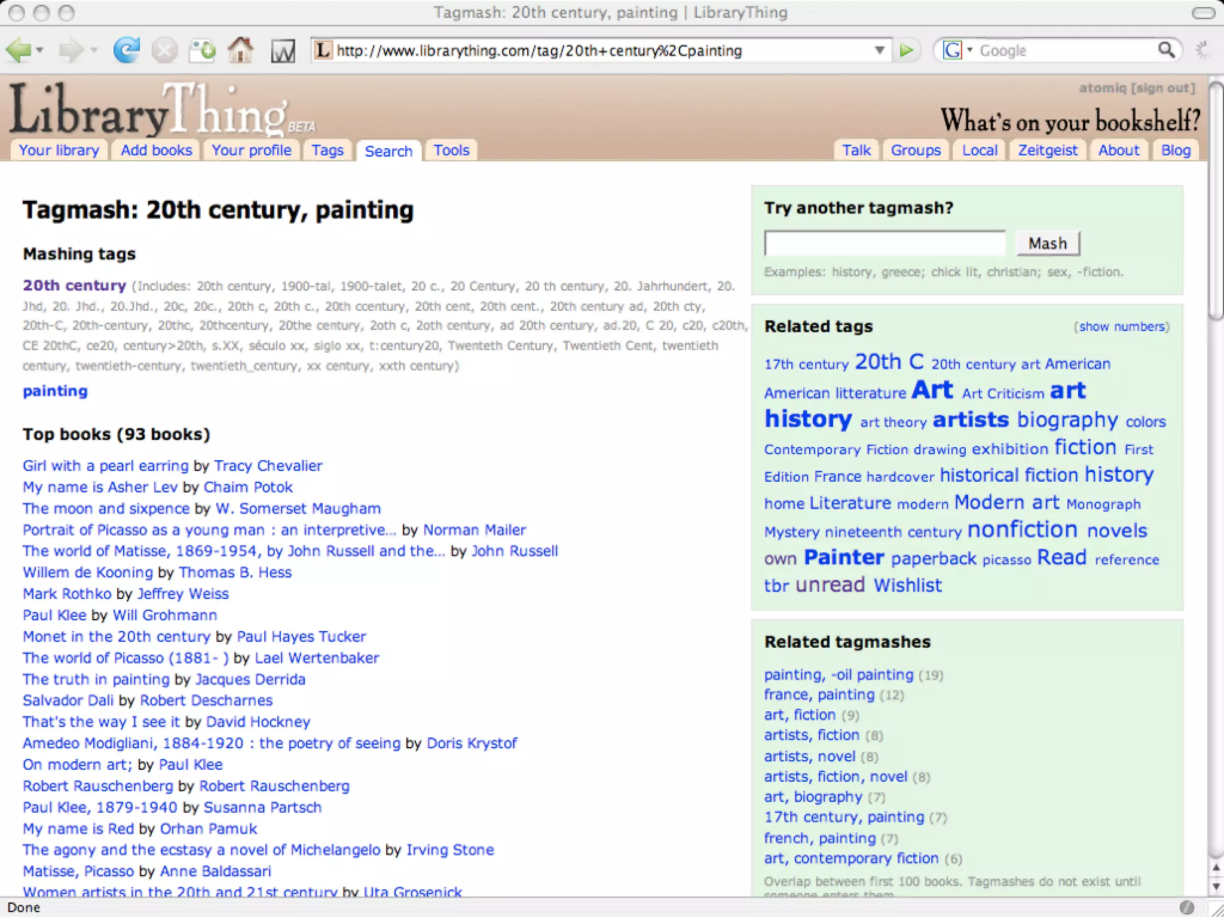Click the stop loading icon

[164, 50]
